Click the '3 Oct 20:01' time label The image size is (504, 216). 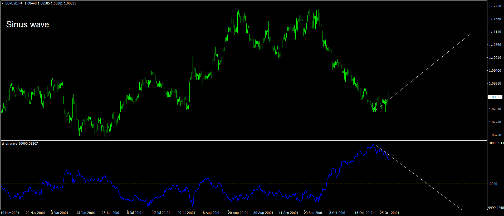(338, 213)
